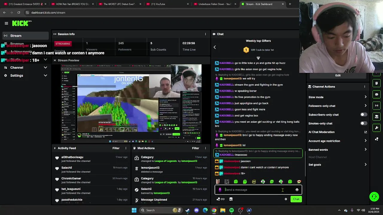Open chat settings gear icon
The image size is (383, 215).
[x=286, y=199]
